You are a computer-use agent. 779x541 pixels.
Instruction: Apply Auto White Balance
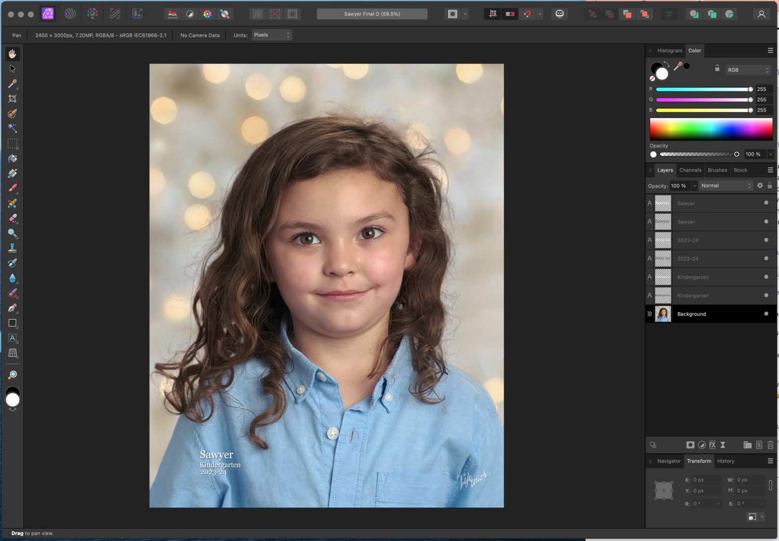225,14
